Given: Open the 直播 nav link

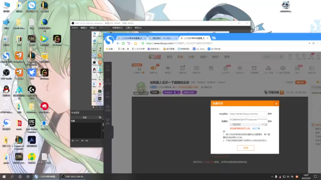Looking at the screenshot, I should [x=180, y=57].
